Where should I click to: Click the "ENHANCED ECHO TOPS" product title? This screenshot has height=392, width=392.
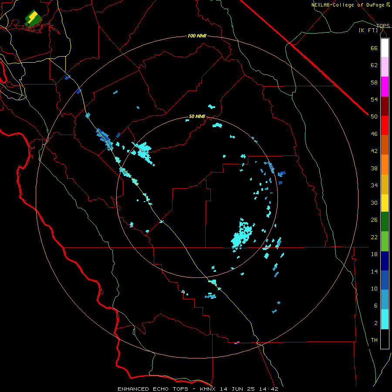(153, 389)
